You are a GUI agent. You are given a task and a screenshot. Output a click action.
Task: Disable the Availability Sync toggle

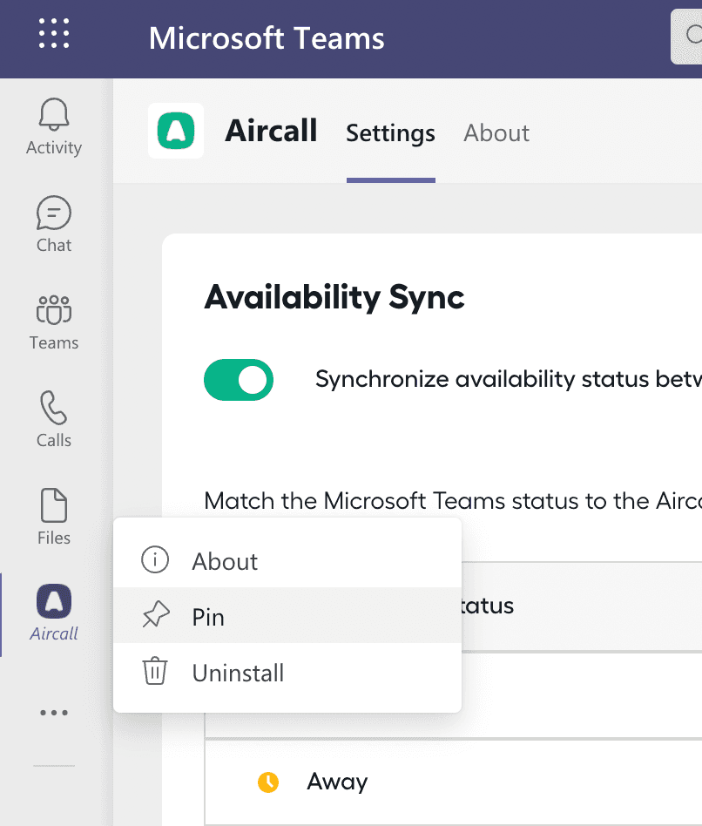(x=239, y=381)
